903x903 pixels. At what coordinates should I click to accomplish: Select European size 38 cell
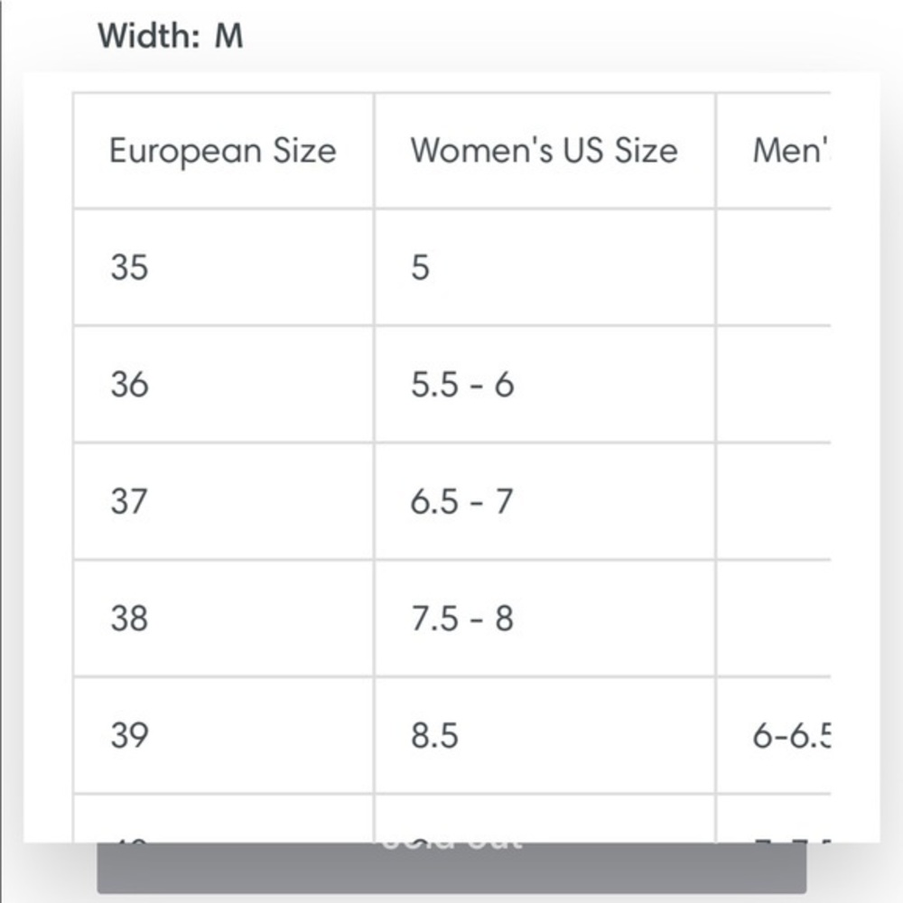222,619
